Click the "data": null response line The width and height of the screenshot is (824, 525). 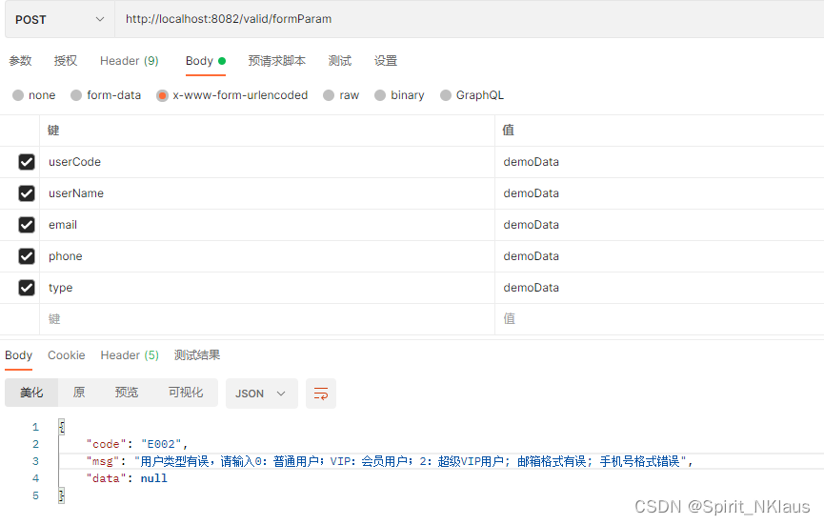[127, 478]
